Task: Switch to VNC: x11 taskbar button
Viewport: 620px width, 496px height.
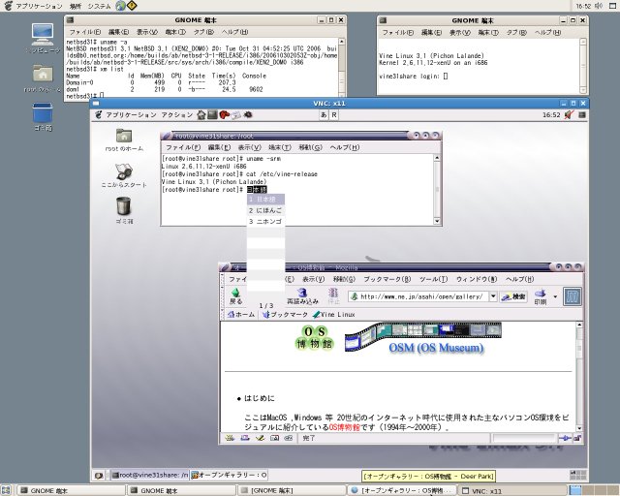Action: coord(512,491)
